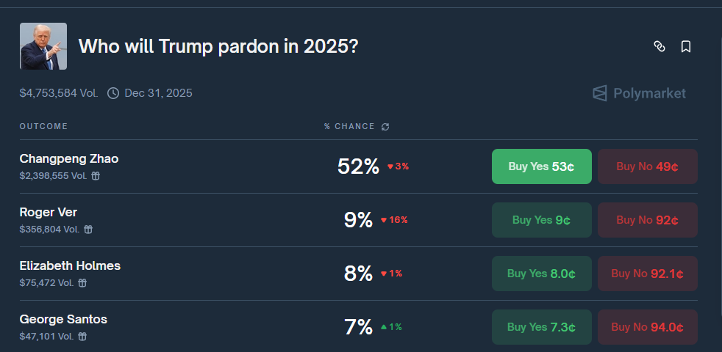This screenshot has height=352, width=722.
Task: Open the market title heading link
Action: point(218,46)
